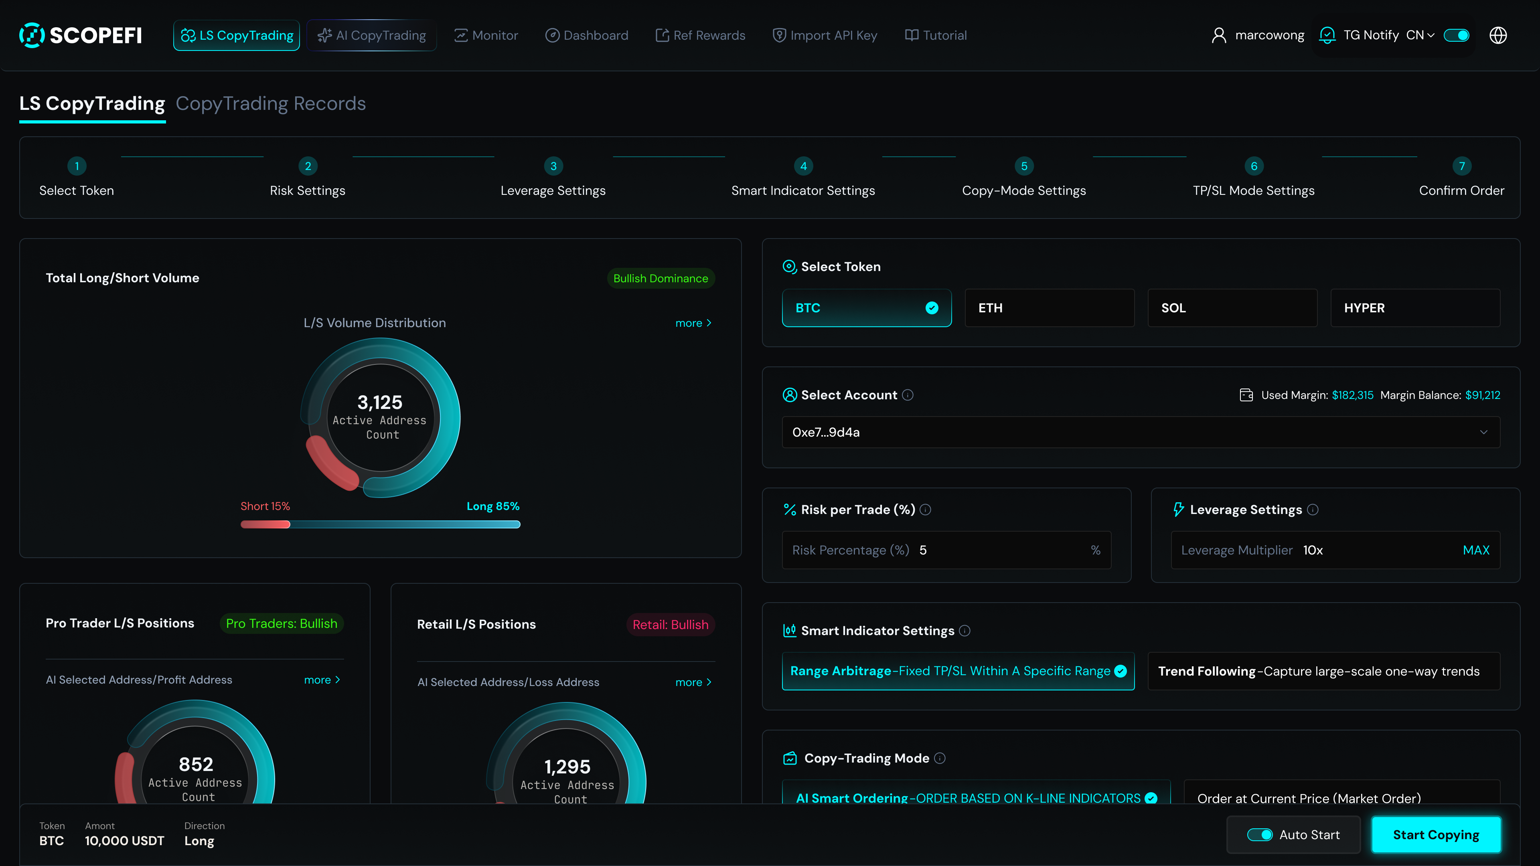Select Range Arbitrage indicator option

[958, 671]
